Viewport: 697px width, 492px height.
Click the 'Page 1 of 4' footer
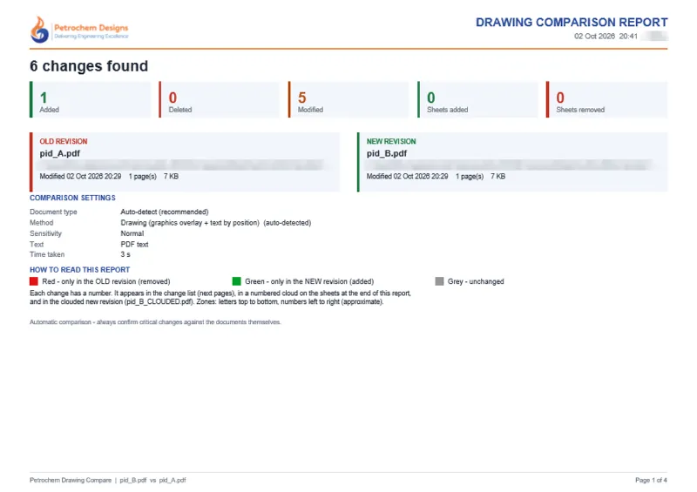[x=651, y=480]
